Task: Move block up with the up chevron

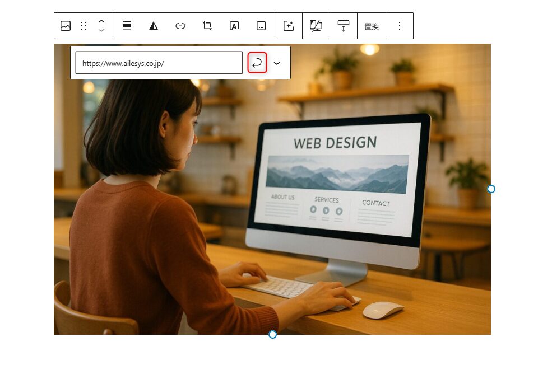Action: (x=101, y=21)
